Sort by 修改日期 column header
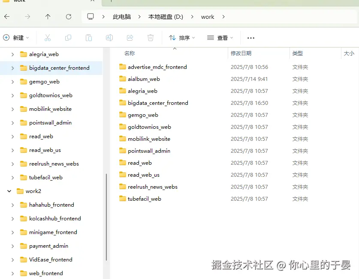Screen dimensions: 359x279 pos(241,53)
